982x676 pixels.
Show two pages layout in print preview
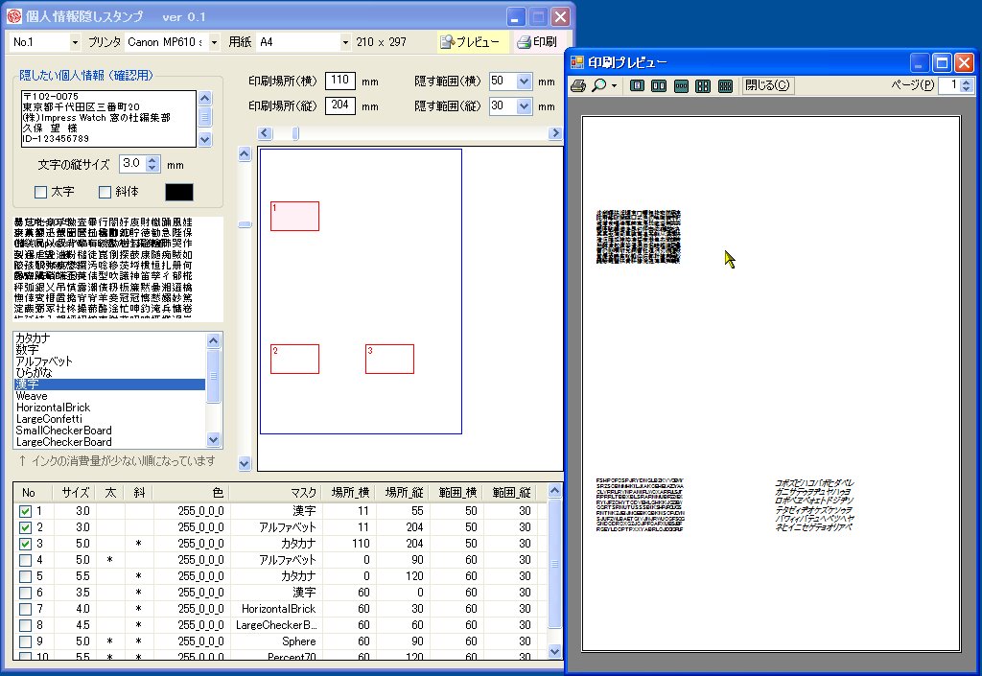[x=659, y=85]
